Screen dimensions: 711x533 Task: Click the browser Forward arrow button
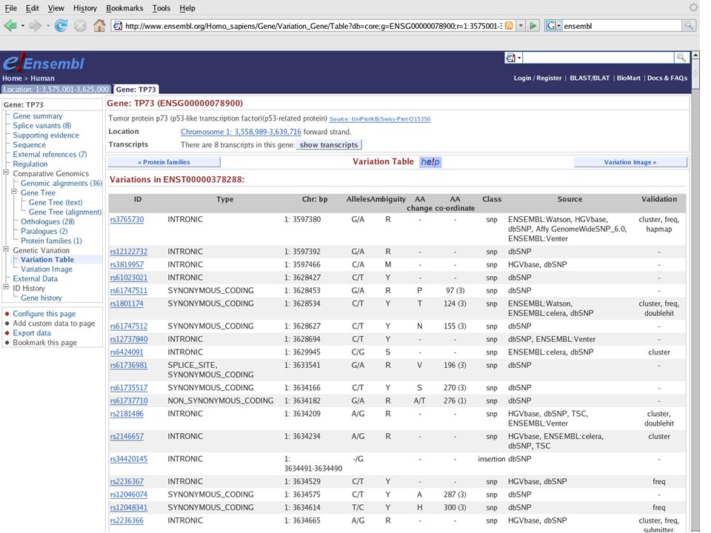[35, 26]
